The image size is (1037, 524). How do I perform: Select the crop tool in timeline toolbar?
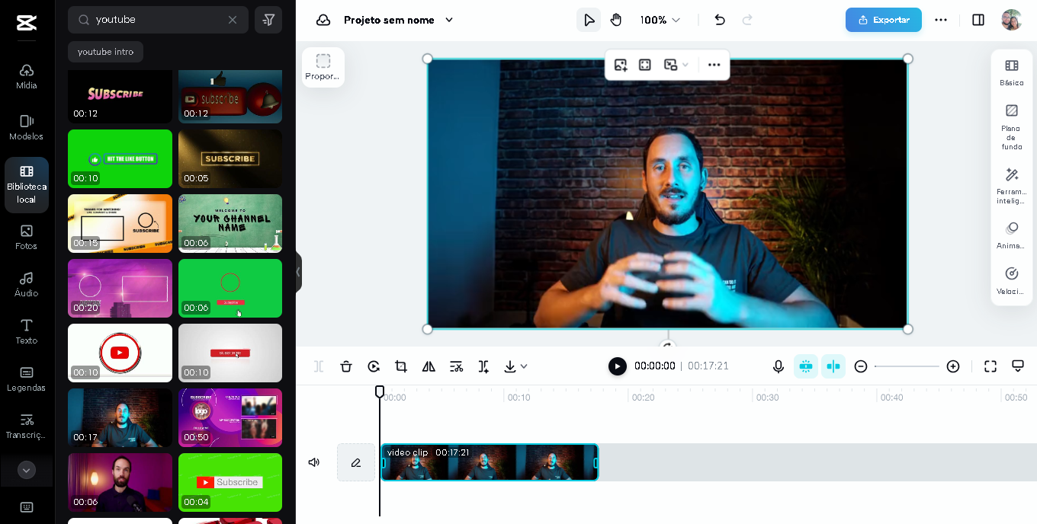tap(401, 366)
